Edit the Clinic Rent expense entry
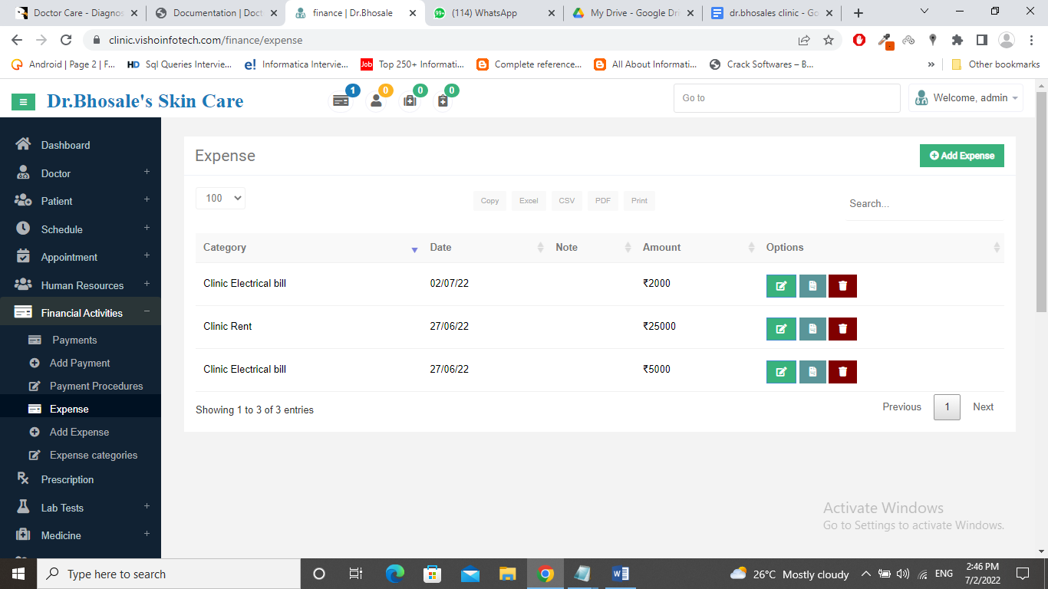 [x=781, y=329]
